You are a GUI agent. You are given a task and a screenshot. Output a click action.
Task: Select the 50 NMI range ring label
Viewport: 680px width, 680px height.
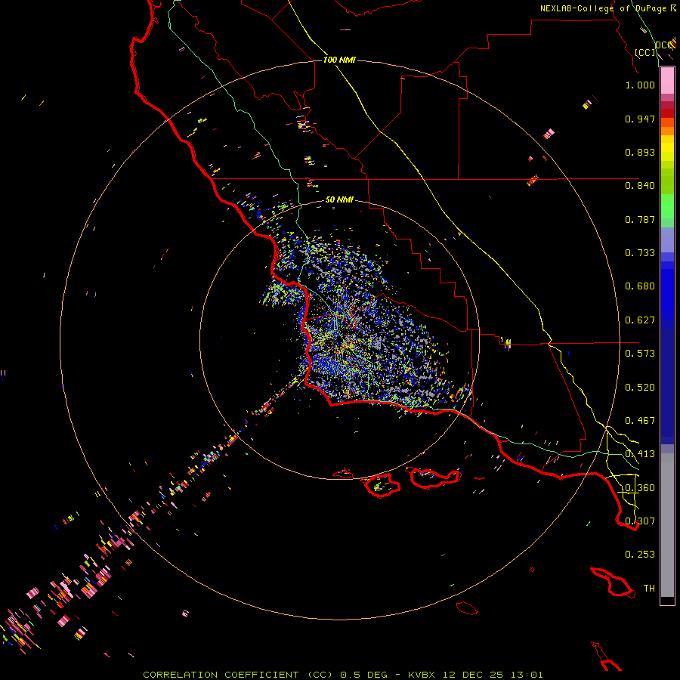(339, 199)
